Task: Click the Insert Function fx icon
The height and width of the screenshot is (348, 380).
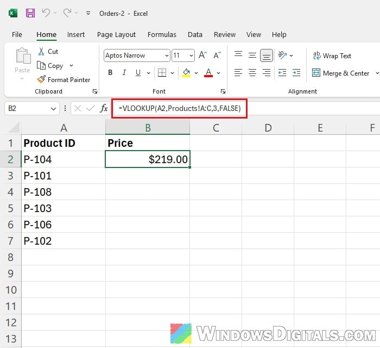Action: click(x=104, y=108)
